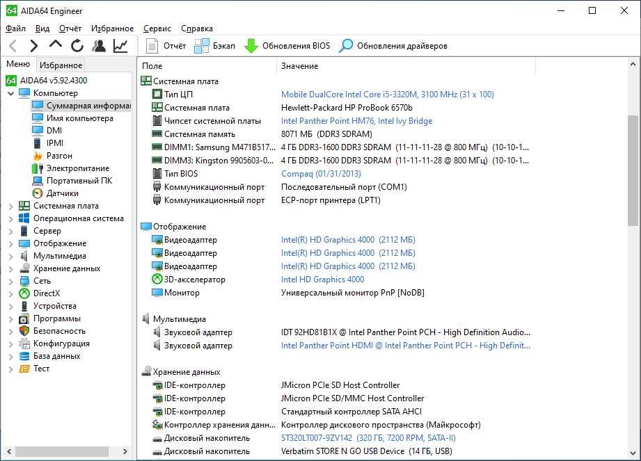Screen dimensions: 641x461
Task: Click the vertical scrollbar thumb in the details pane
Action: [x=633, y=170]
